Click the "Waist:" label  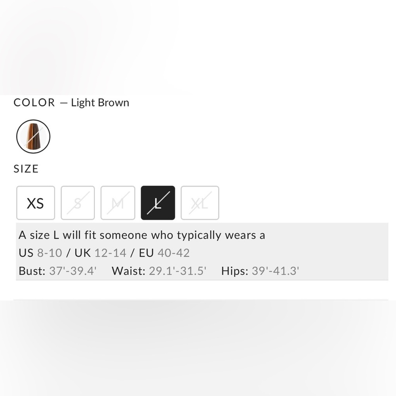coord(129,271)
